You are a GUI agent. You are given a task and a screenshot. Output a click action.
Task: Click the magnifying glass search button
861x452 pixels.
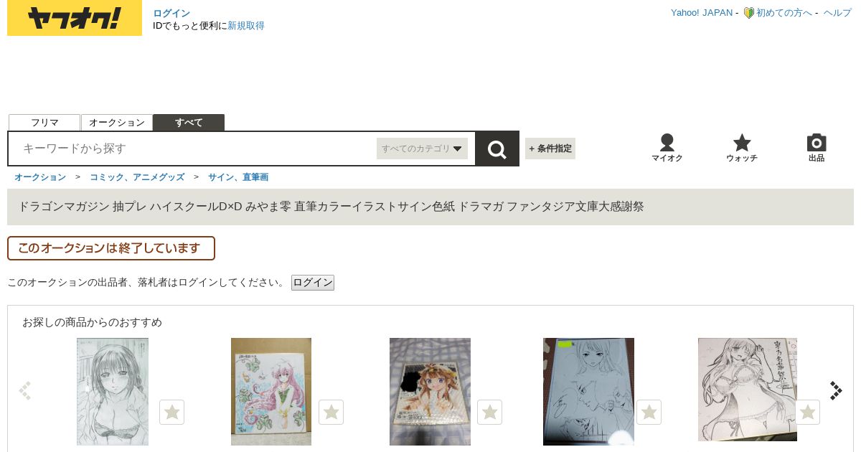(x=497, y=149)
